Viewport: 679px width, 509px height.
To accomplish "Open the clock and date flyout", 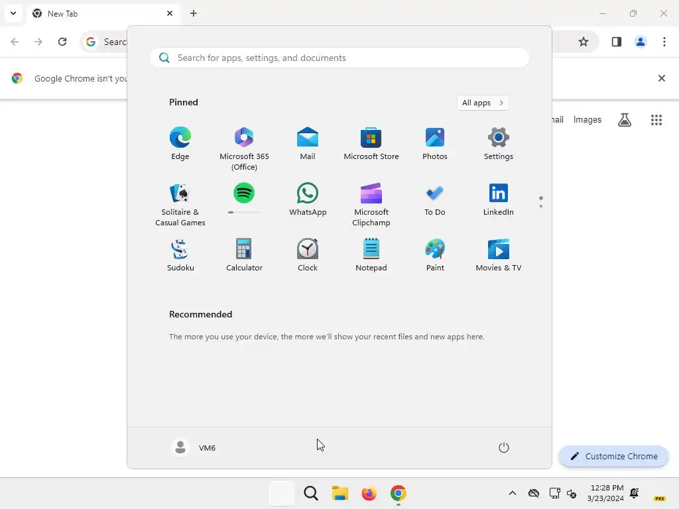I will pos(605,493).
